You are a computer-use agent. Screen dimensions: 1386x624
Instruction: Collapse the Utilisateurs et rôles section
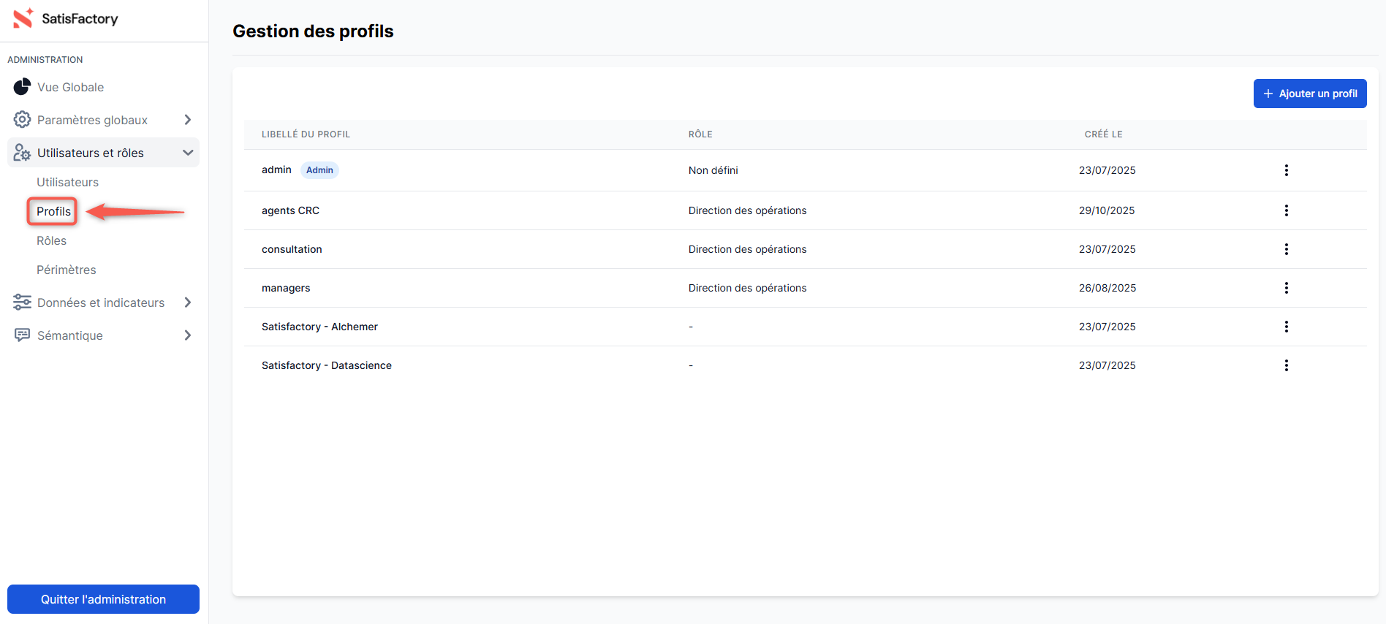pos(188,153)
